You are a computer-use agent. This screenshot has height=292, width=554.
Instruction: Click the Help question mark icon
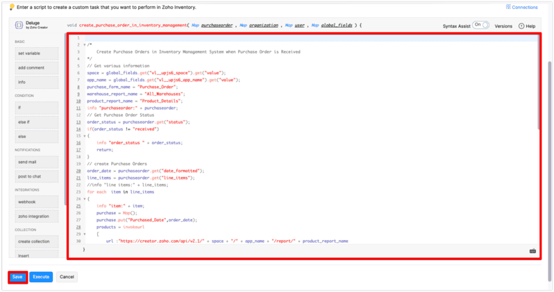tap(522, 26)
